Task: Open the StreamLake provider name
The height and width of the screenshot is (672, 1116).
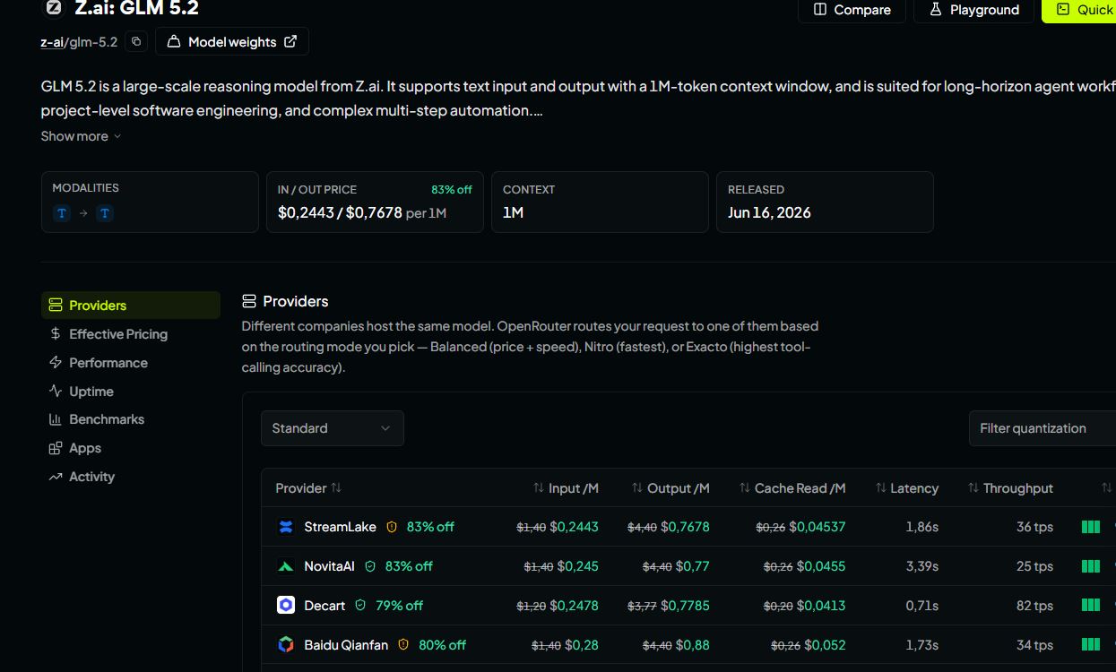Action: [340, 527]
